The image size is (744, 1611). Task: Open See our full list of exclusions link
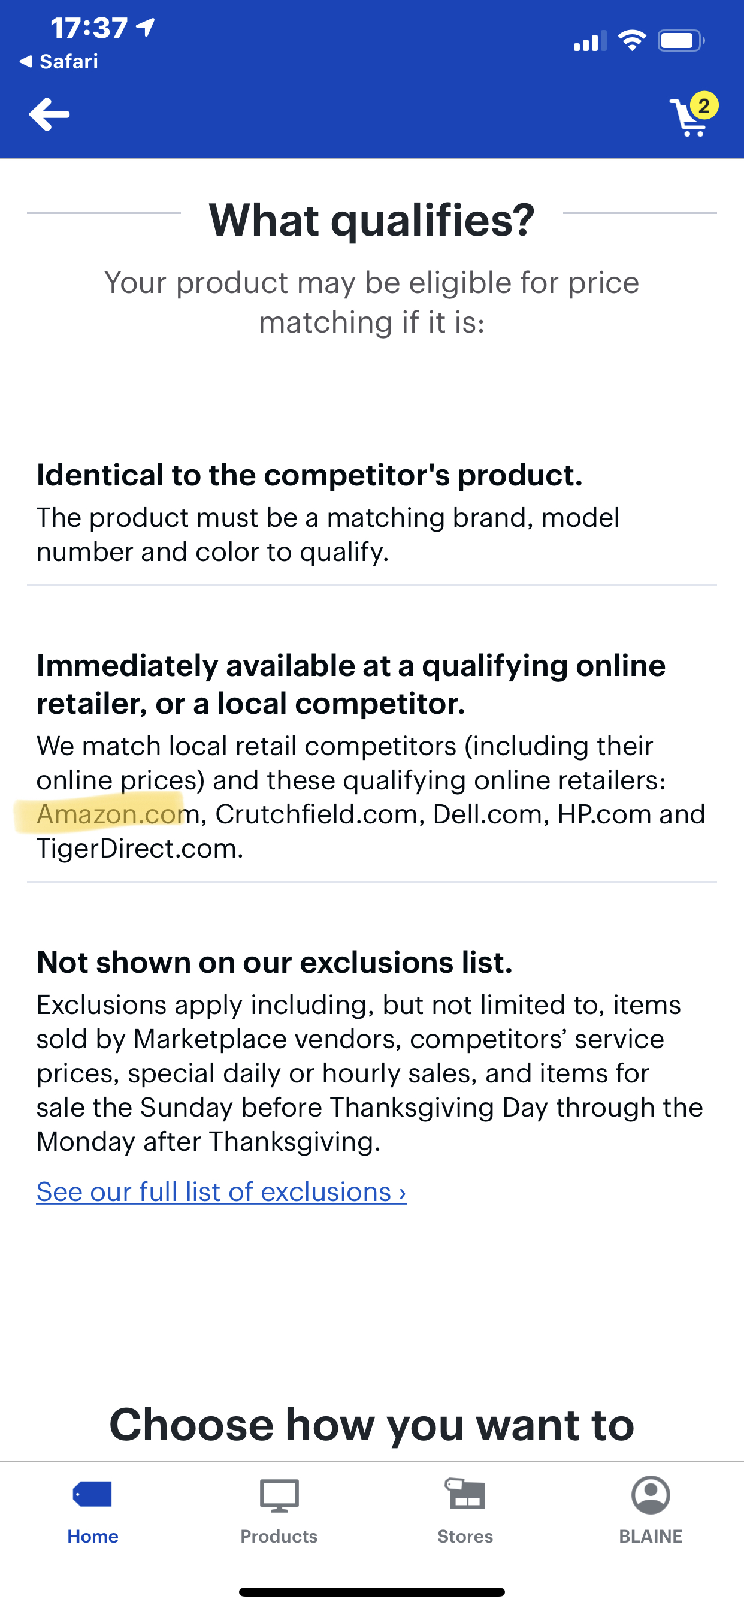(x=221, y=1192)
